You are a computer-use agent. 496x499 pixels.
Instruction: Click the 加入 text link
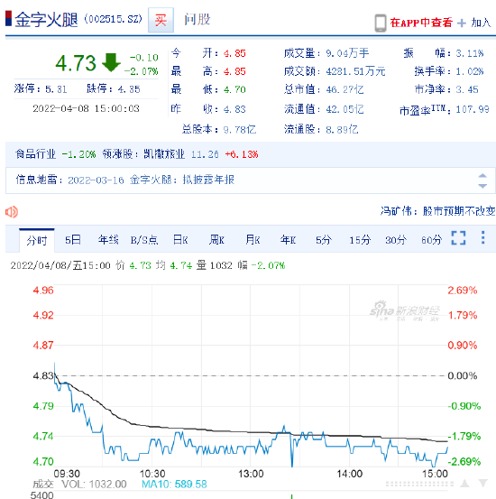(x=481, y=23)
